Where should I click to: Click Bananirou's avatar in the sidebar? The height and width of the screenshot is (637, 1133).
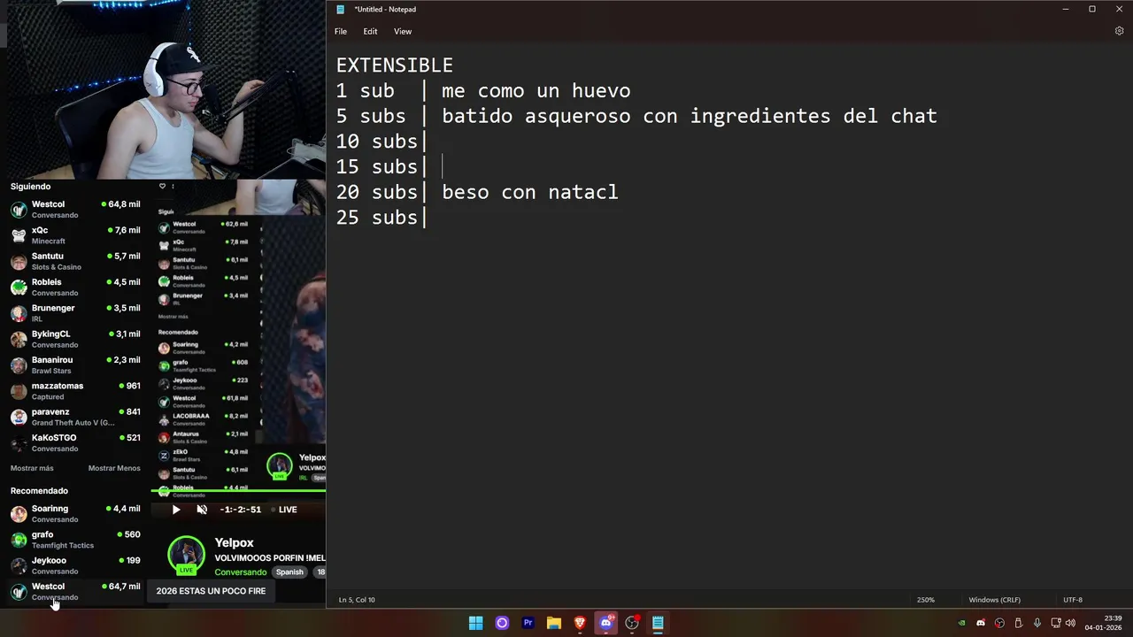click(19, 365)
